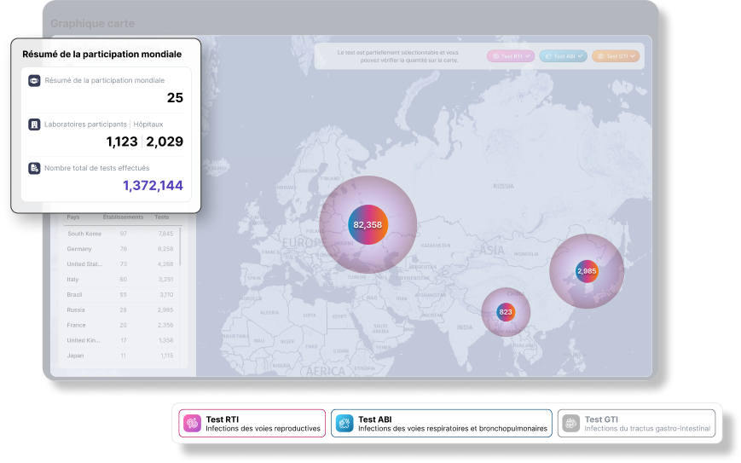This screenshot has height=463, width=741.
Task: Click the blue Test ABI card icon
Action: (x=344, y=423)
